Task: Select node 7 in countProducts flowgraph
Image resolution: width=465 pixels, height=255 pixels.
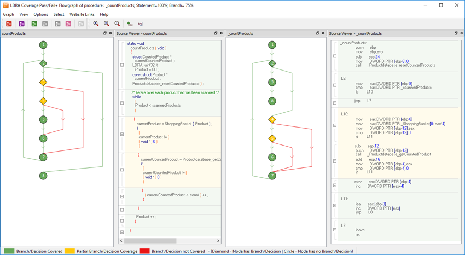Action: 43,157
